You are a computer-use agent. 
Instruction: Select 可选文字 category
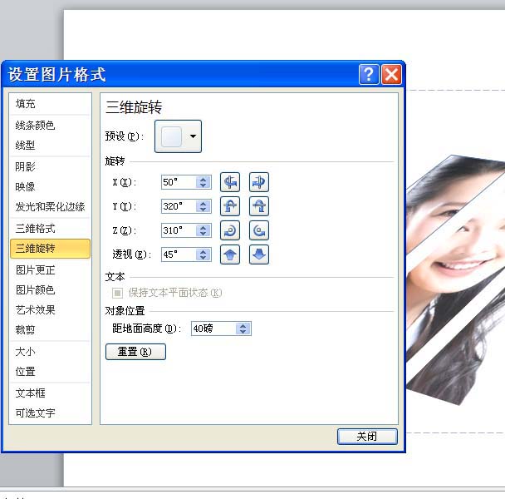point(50,413)
